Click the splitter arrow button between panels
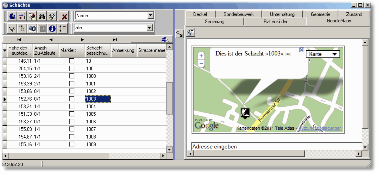The image size is (378, 174). [x=180, y=34]
